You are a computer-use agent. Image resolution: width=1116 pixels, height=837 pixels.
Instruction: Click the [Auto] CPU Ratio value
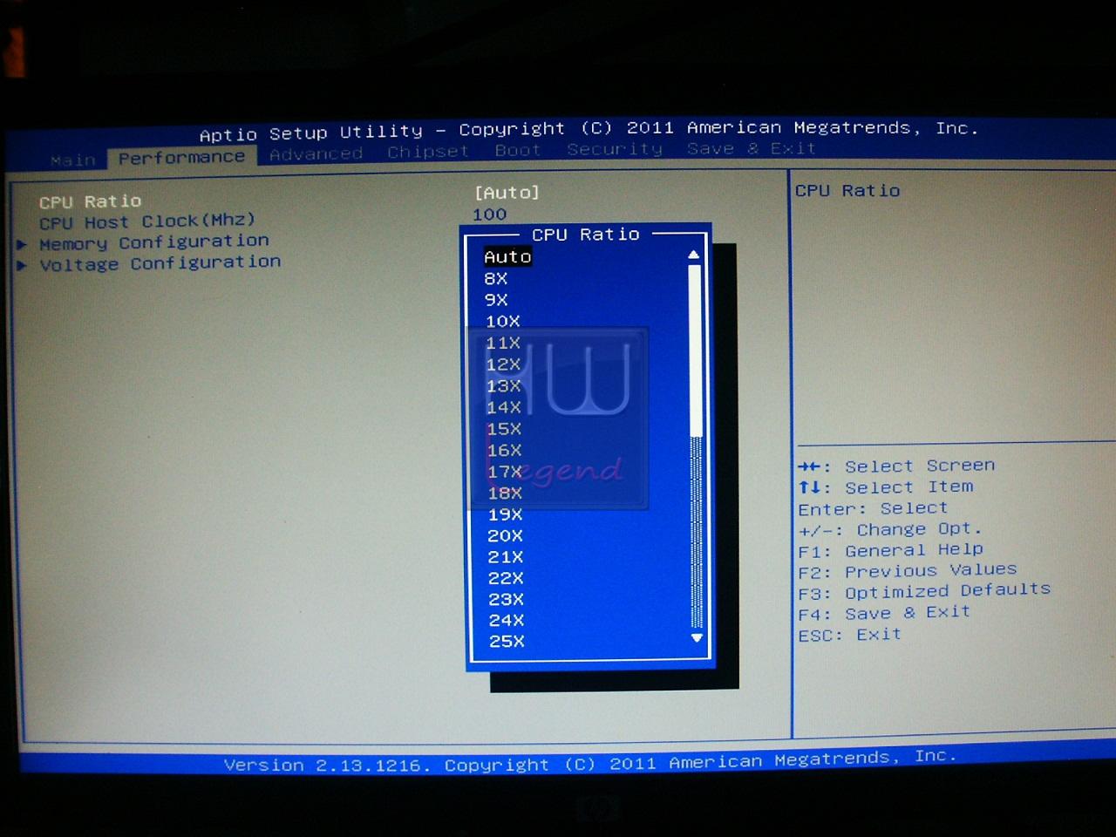pyautogui.click(x=507, y=192)
